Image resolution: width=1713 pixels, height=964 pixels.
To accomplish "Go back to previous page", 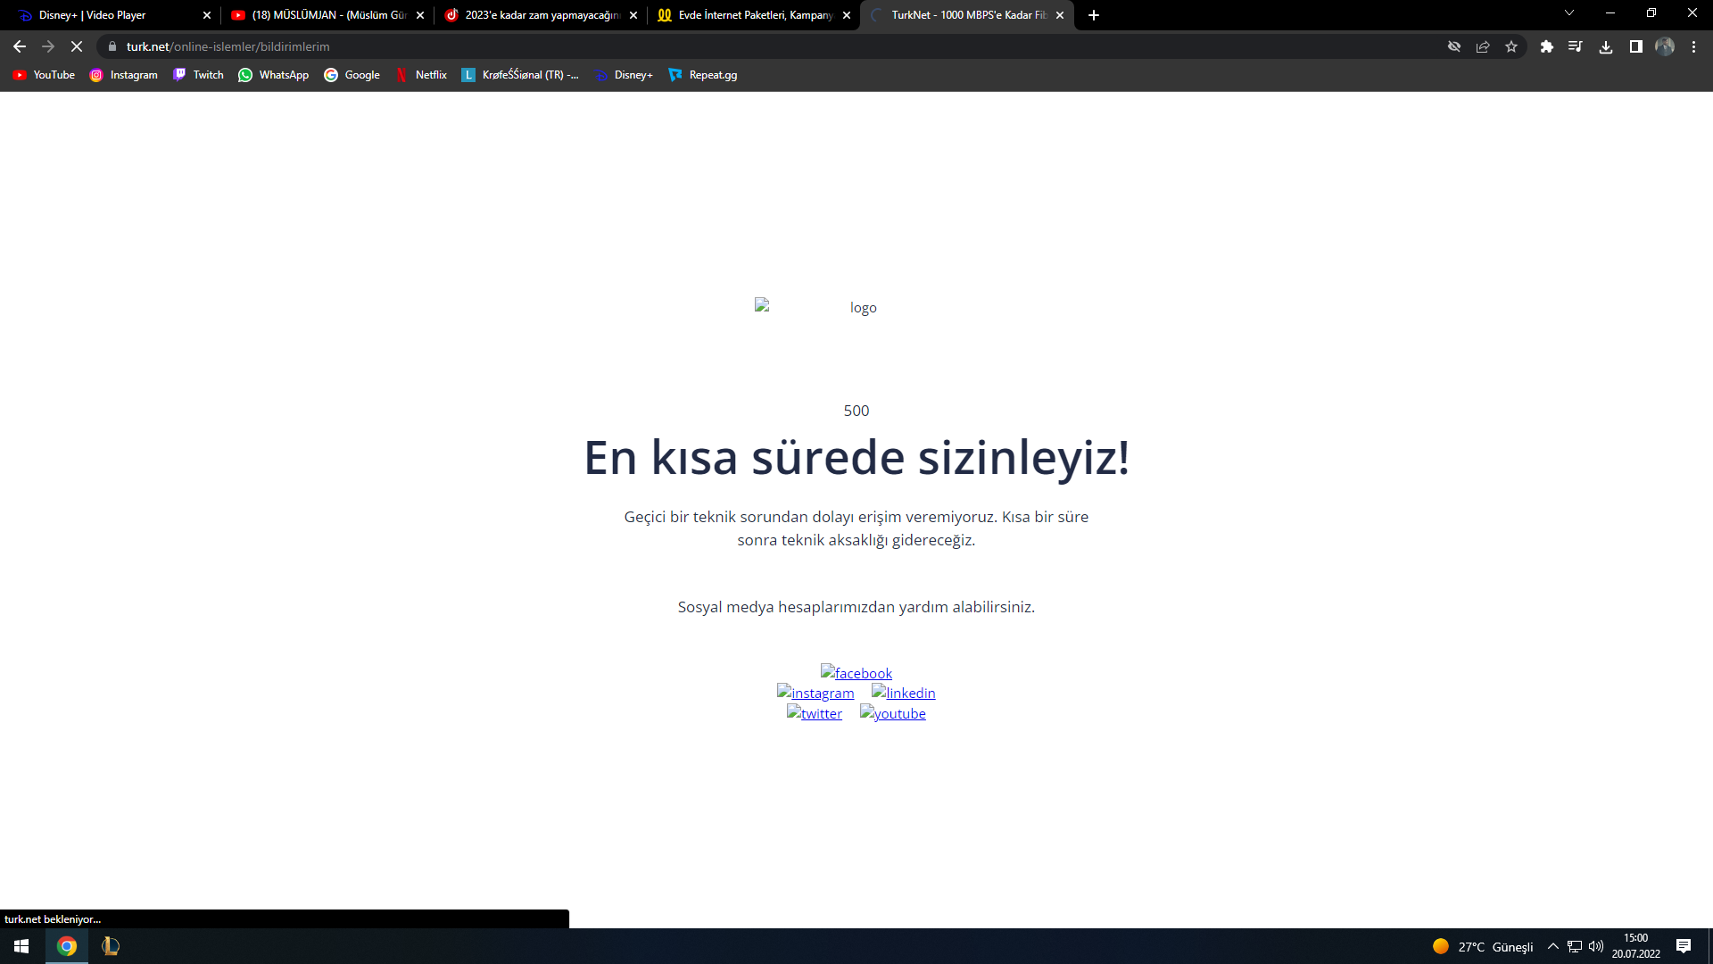I will point(20,46).
